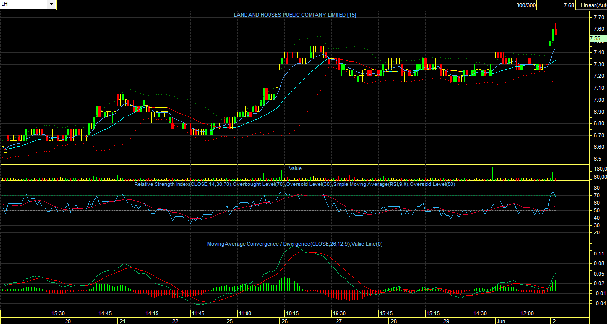Screen dimensions: 607x324
Task: Select the Jun month label on date axis
Action: pyautogui.click(x=501, y=321)
